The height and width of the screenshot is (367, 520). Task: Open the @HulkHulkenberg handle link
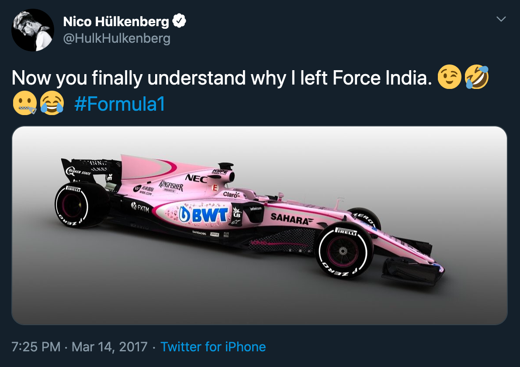pyautogui.click(x=117, y=38)
